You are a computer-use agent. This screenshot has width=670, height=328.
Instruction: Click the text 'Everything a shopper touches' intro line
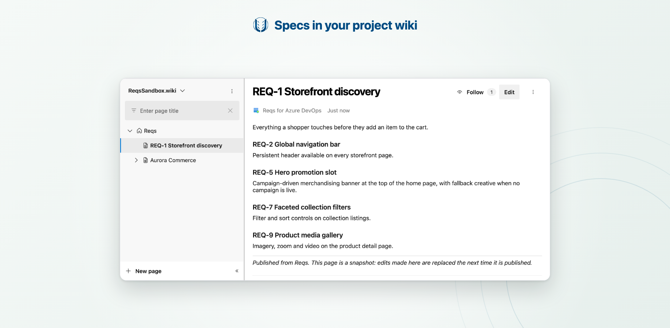point(340,127)
